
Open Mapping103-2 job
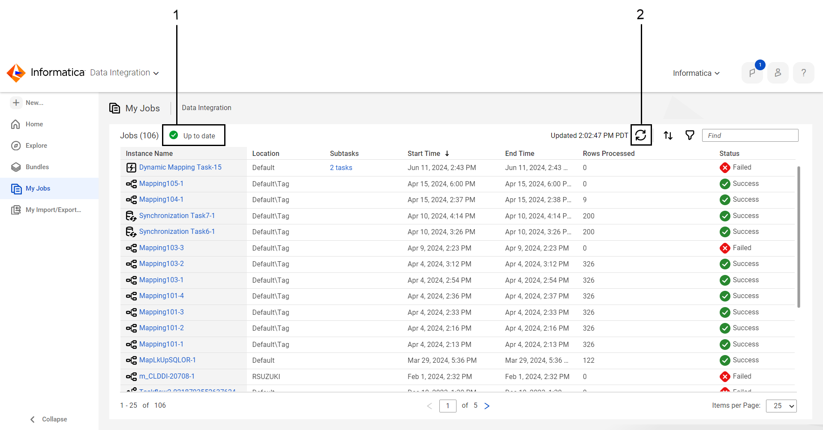click(x=162, y=264)
